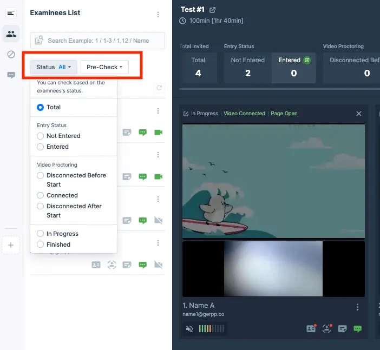380x350 pixels.
Task: Open the ID card check icon on Name A card
Action: click(x=311, y=329)
